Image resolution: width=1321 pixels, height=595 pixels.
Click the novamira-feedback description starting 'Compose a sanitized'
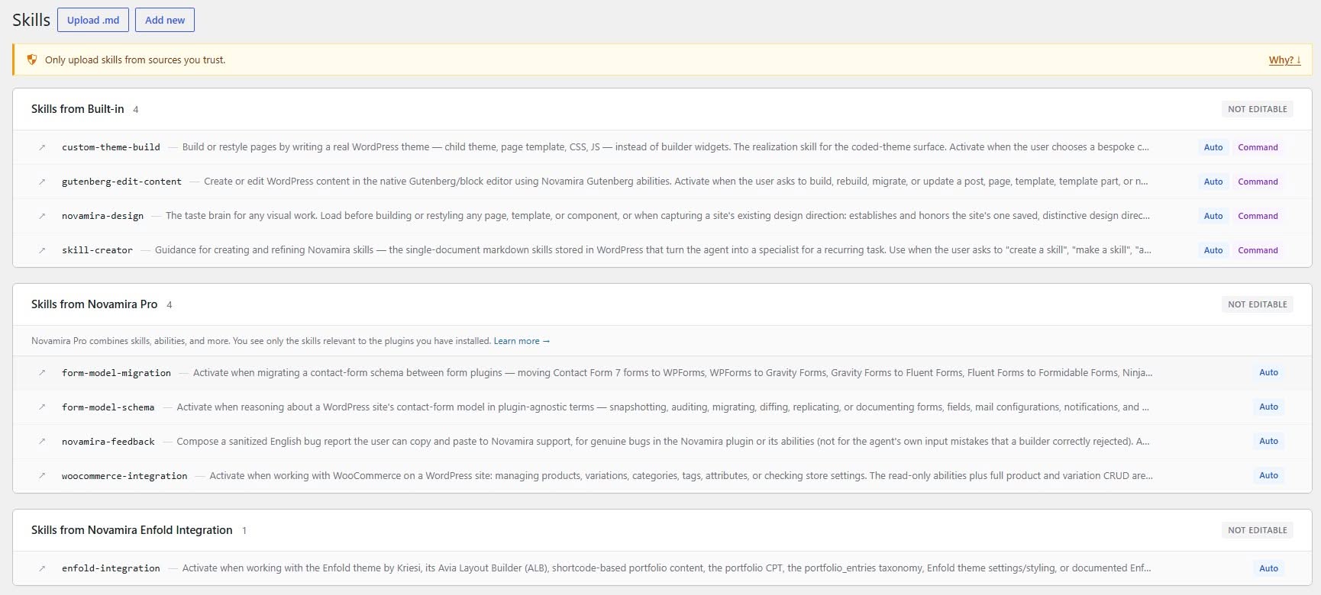(663, 442)
